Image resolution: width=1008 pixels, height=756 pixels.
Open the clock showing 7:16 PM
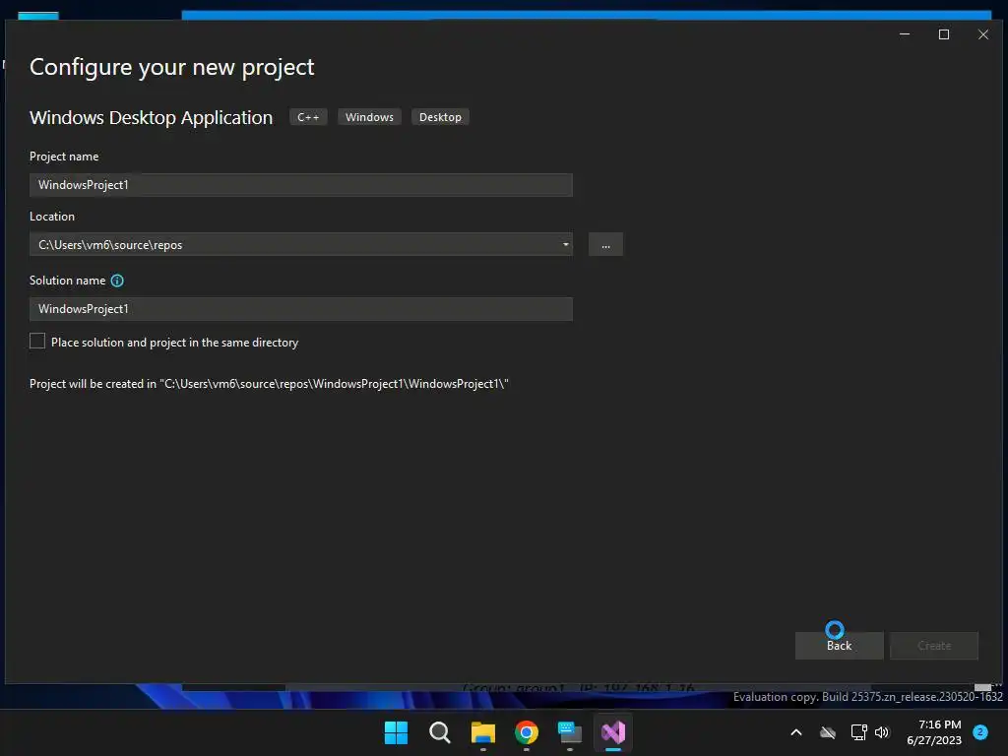coord(934,732)
